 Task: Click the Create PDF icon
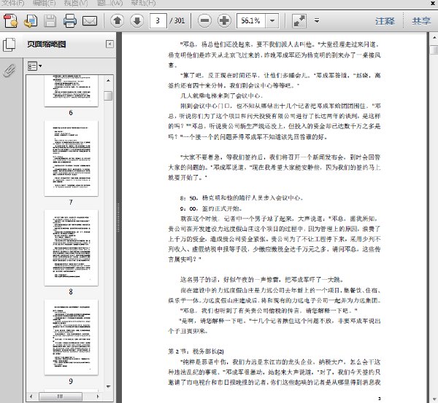coord(11,21)
